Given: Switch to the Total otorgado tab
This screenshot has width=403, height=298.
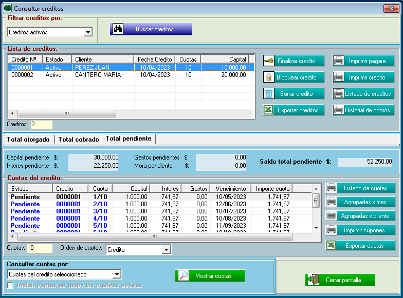Looking at the screenshot, I should click(28, 139).
